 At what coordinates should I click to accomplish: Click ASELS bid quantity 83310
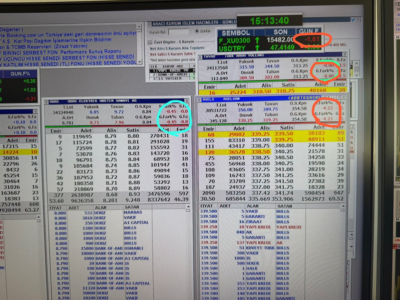click(237, 140)
